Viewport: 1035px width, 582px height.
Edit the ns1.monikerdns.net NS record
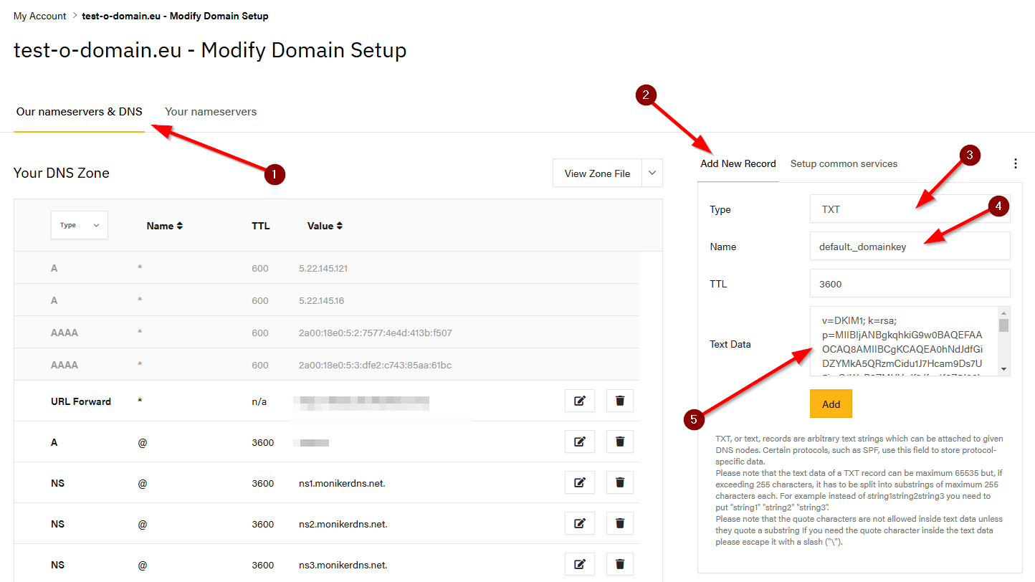(x=579, y=483)
